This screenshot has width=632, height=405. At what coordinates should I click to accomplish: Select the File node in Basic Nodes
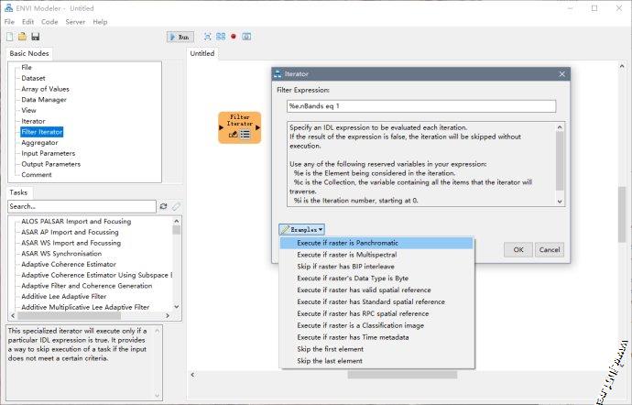pos(27,68)
